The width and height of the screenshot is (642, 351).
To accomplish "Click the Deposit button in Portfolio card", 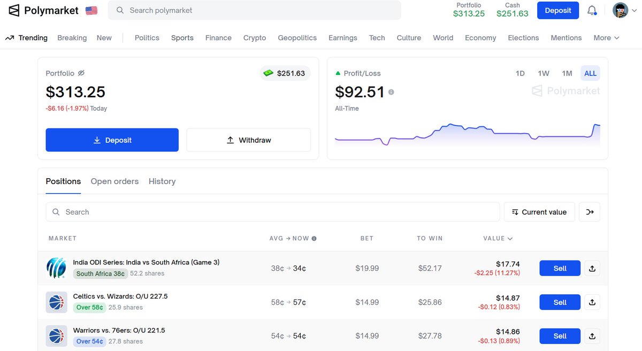I will click(112, 140).
